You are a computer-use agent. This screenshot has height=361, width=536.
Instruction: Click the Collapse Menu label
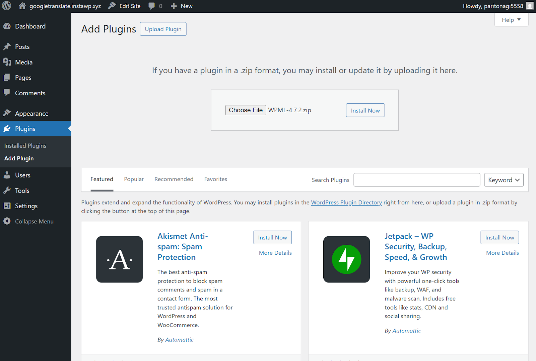click(x=34, y=221)
